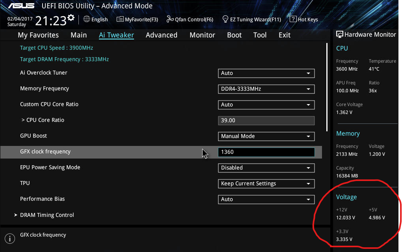Open Qfan Control fan icon
Screen dimensions: 402x252
point(170,19)
